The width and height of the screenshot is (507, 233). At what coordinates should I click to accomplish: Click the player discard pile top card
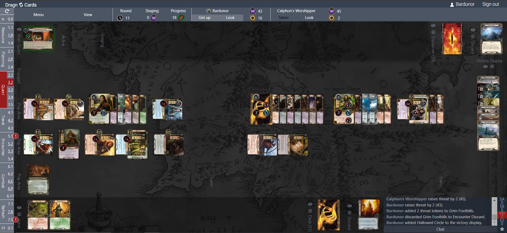369,215
